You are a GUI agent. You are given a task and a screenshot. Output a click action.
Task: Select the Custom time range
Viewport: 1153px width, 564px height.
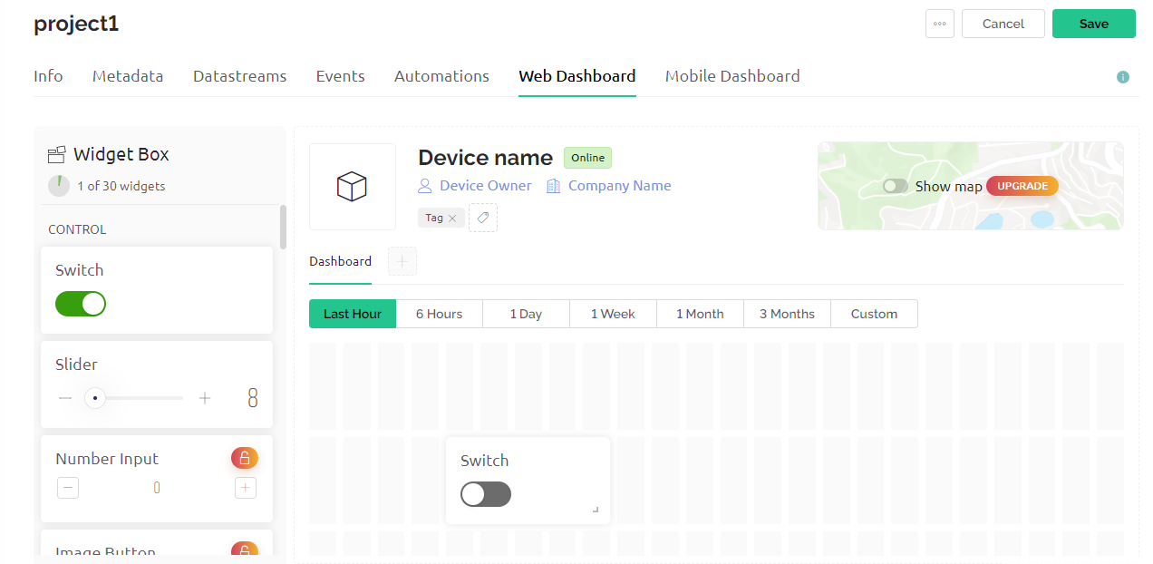point(874,314)
